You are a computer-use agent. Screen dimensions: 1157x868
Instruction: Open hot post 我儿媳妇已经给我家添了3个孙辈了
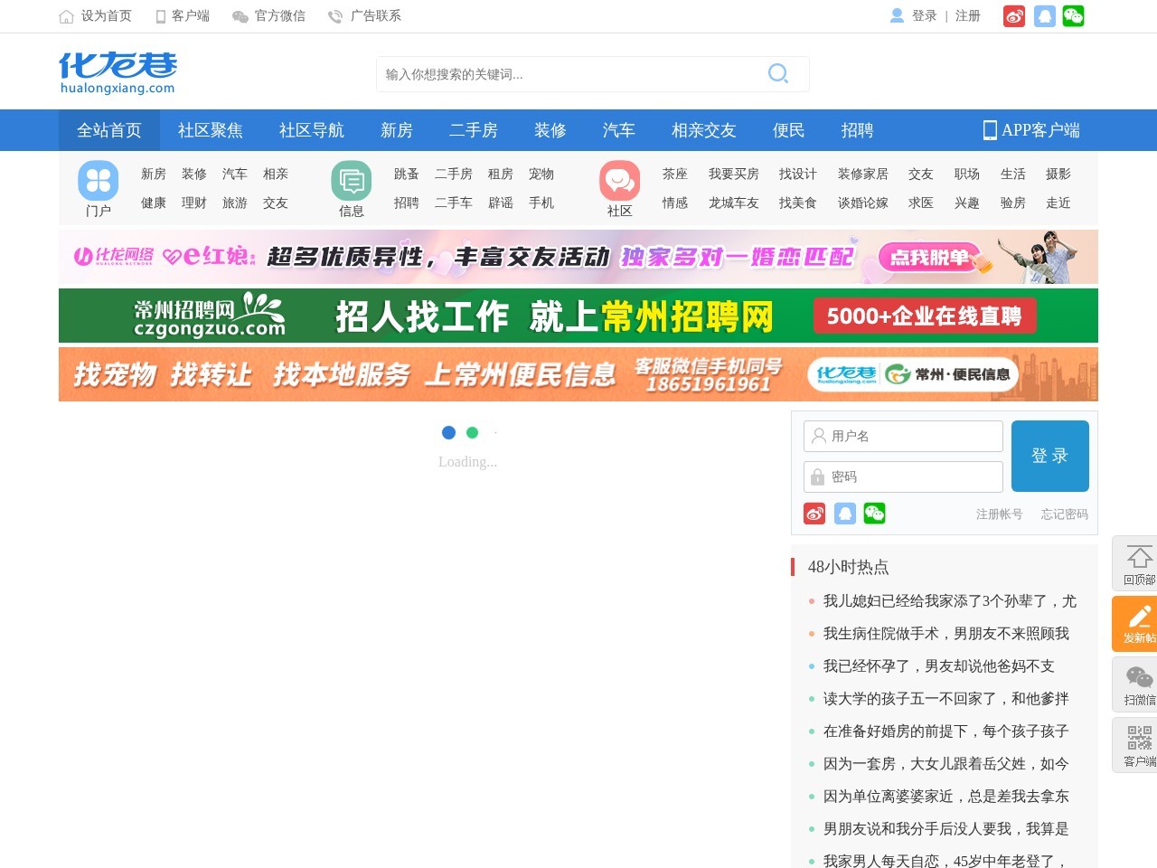[950, 601]
